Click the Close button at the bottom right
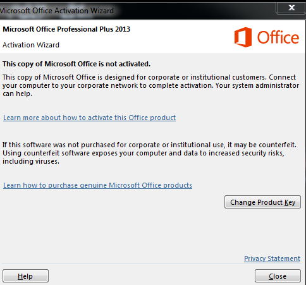306x285 pixels. coord(278,276)
